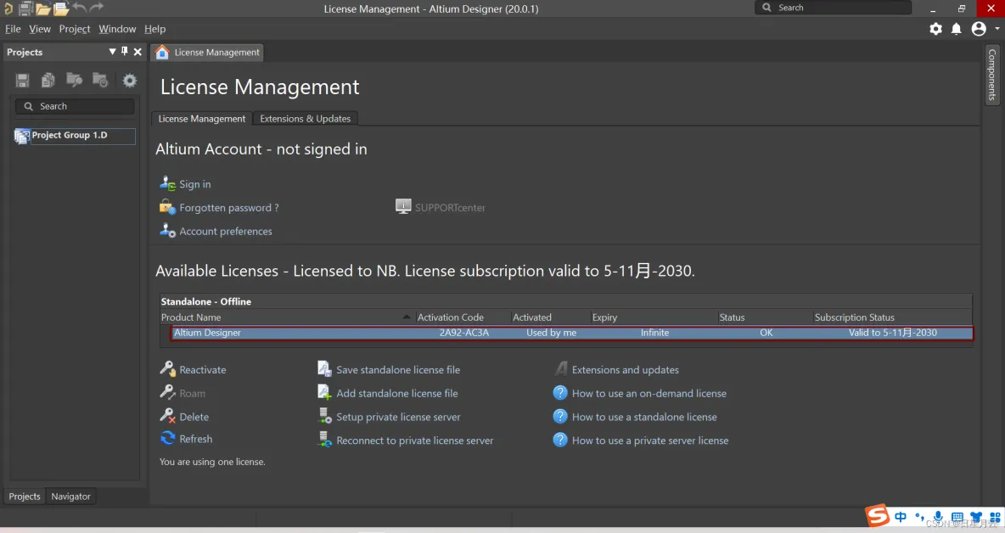Image resolution: width=1005 pixels, height=533 pixels.
Task: Click the undo arrow in title bar
Action: click(x=80, y=7)
